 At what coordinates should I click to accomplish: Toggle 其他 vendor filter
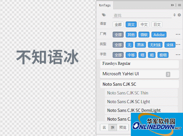(131, 35)
